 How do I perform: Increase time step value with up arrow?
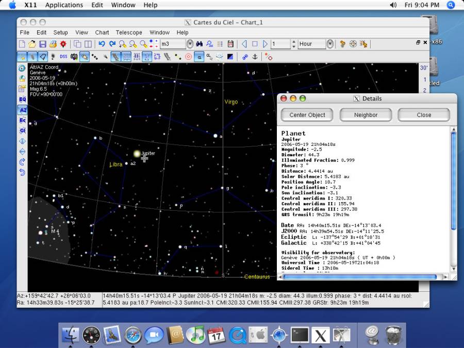click(293, 42)
